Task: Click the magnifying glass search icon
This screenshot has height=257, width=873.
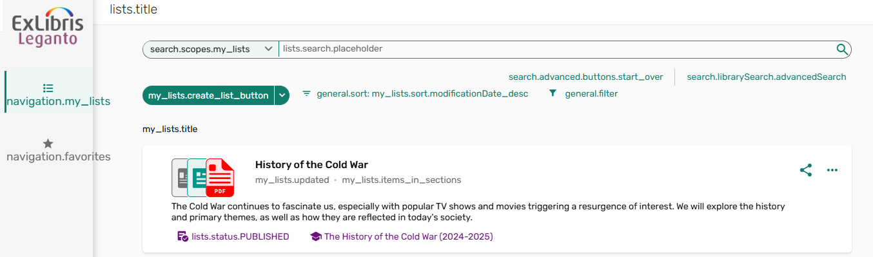Action: (x=842, y=49)
